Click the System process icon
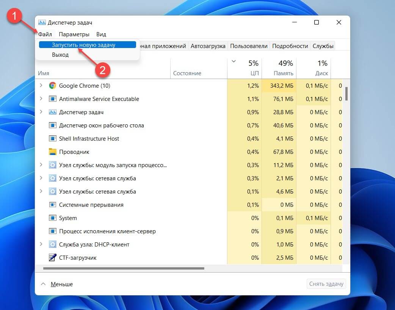Screen dimensions: 395x310 52,218
